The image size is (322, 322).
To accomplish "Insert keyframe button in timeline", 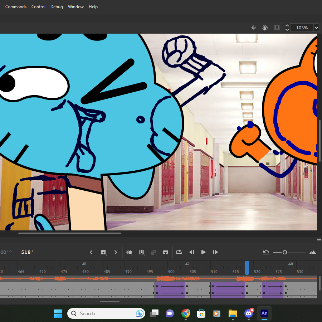I will coord(103,252).
